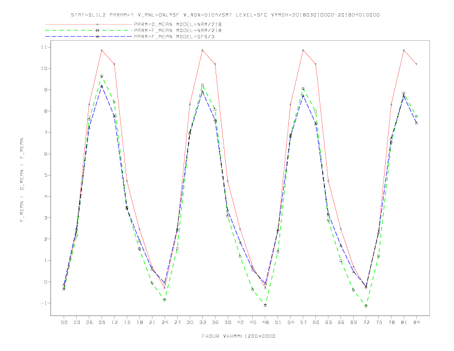This screenshot has width=454, height=351.
Task: Click x-axis forecast hour label 45
Action: click(253, 322)
